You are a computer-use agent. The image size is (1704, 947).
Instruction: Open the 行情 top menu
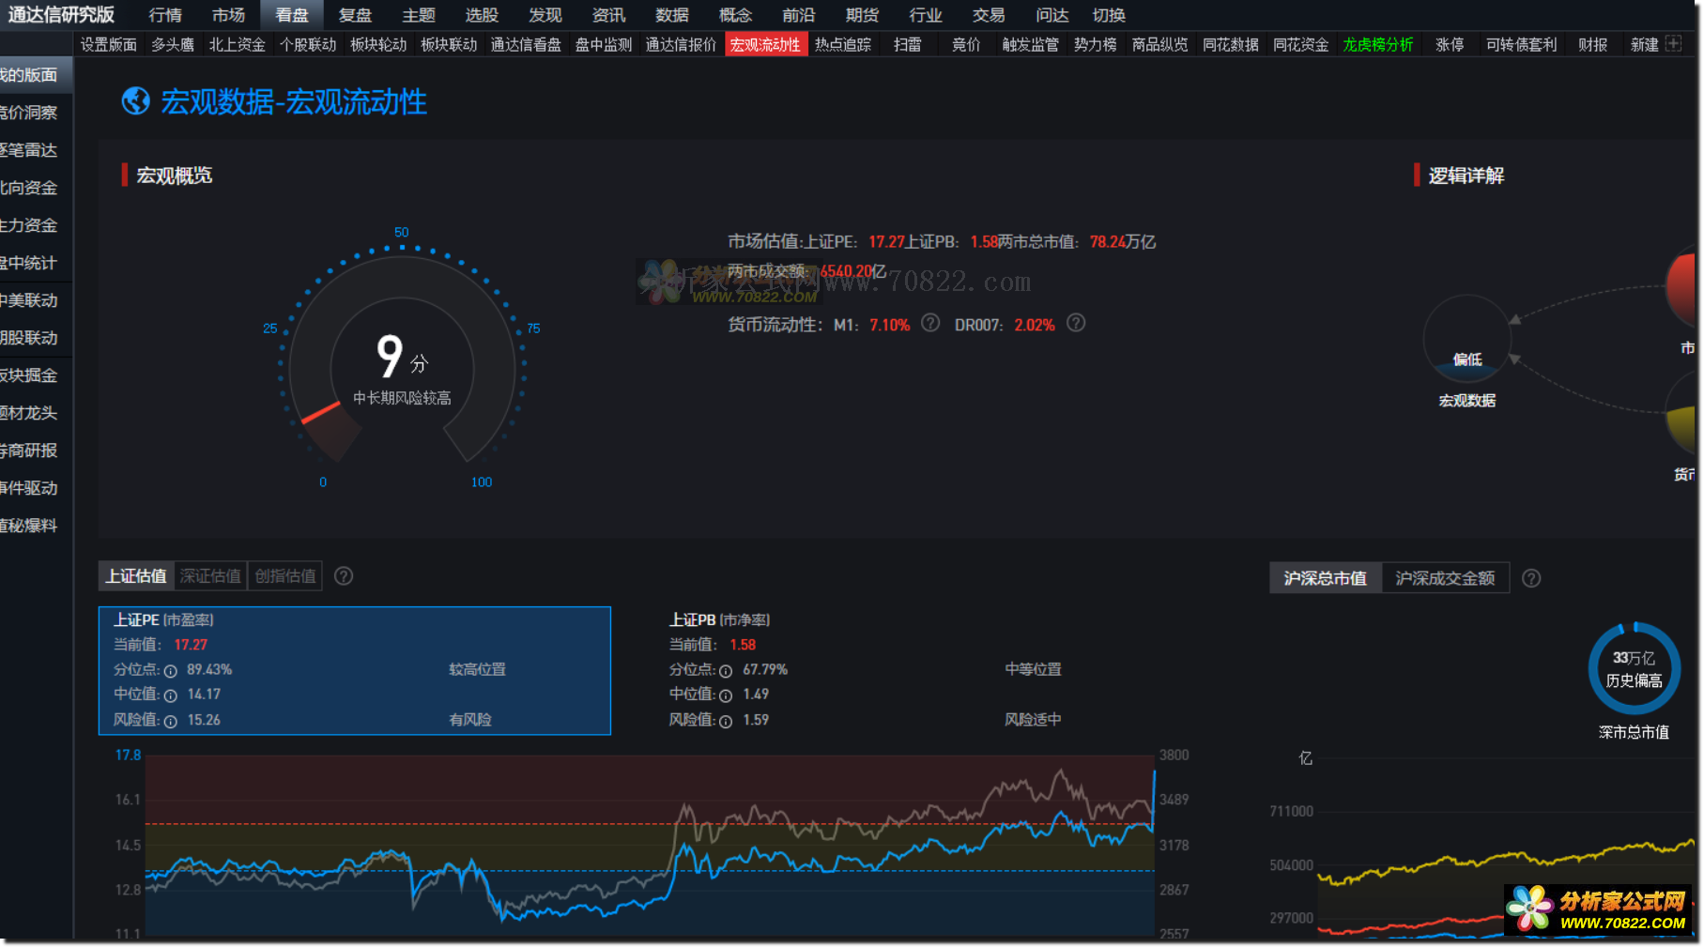click(165, 15)
